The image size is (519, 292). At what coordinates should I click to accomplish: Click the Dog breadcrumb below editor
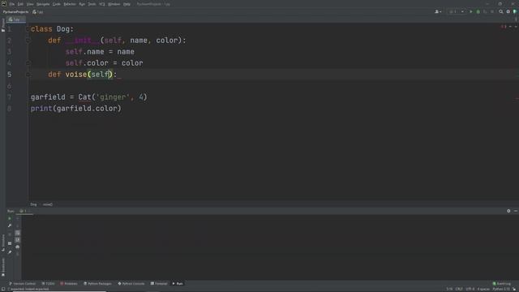pyautogui.click(x=33, y=204)
